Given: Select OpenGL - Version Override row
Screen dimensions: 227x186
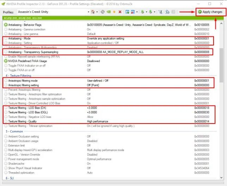Looking at the screenshot, I should 109,155.
